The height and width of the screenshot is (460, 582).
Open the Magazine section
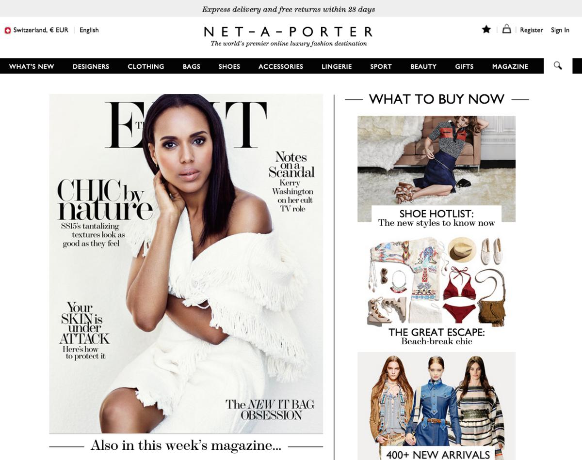(510, 66)
